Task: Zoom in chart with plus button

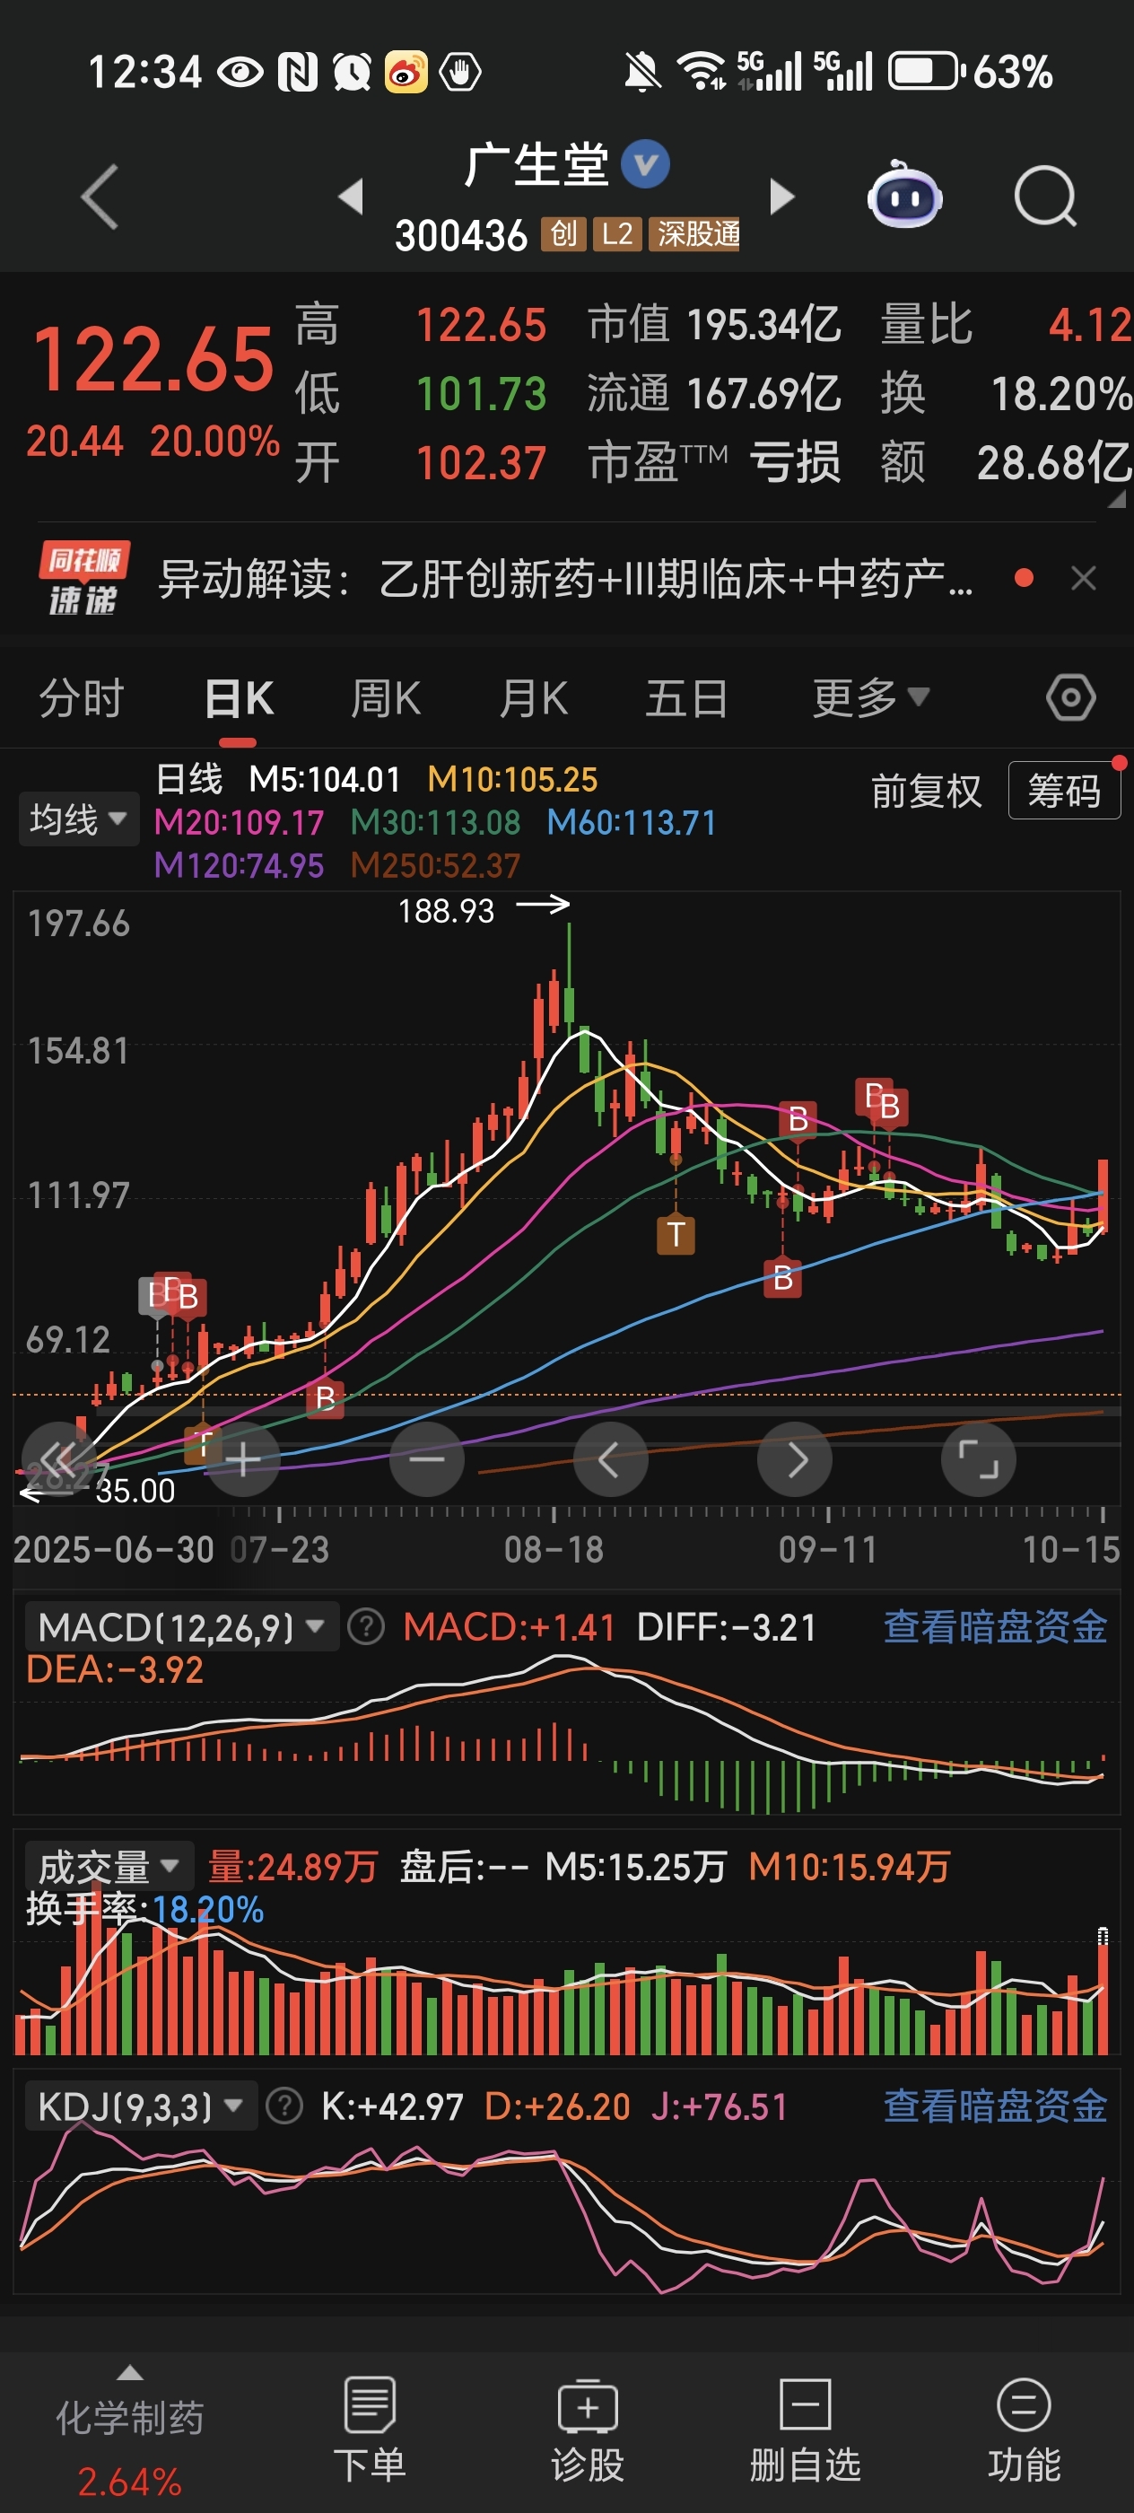Action: (x=244, y=1459)
